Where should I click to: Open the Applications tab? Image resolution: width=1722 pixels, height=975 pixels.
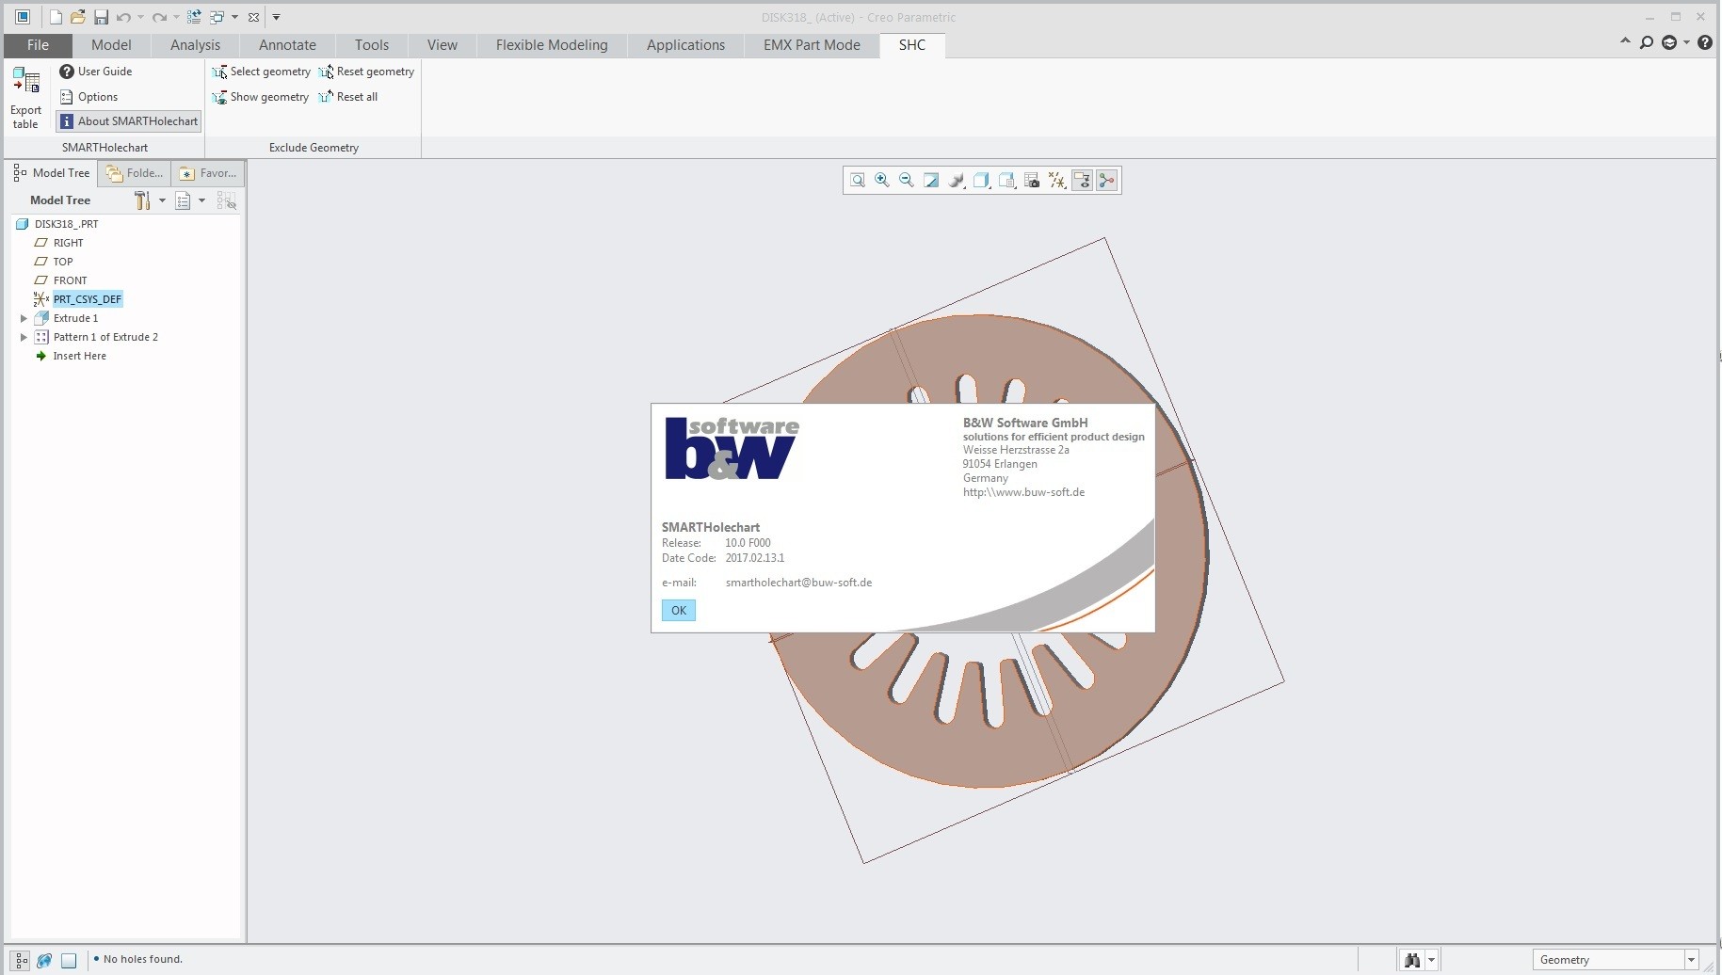pyautogui.click(x=685, y=45)
